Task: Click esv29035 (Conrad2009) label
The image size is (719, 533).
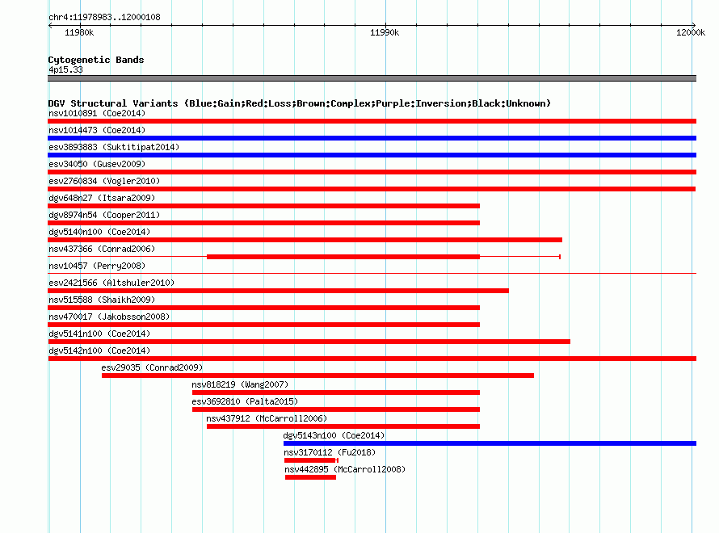Action: click(x=152, y=367)
